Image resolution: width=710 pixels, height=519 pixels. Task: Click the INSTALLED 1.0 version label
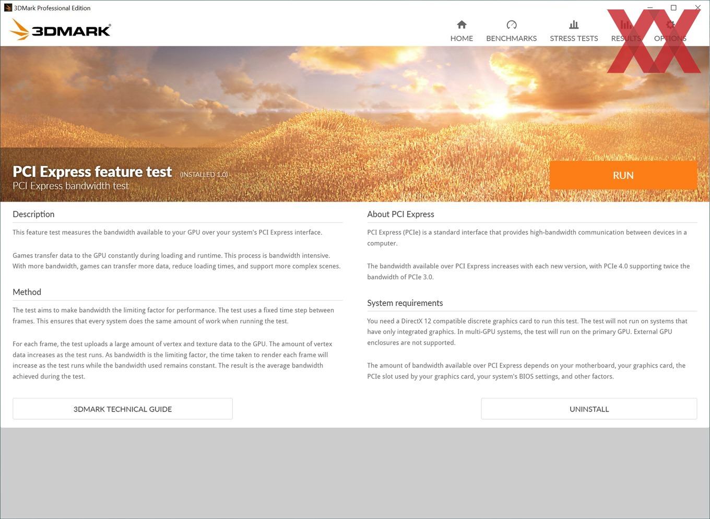pyautogui.click(x=204, y=174)
